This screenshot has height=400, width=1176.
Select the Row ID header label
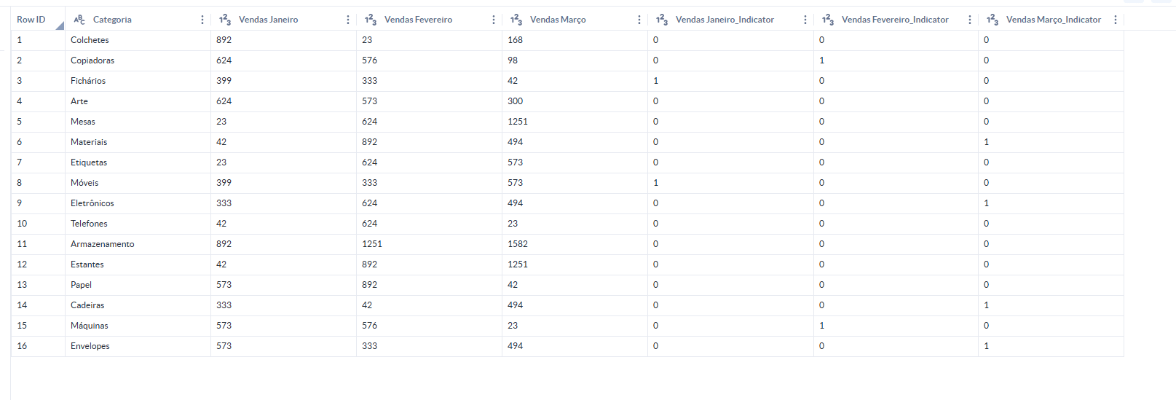[31, 20]
